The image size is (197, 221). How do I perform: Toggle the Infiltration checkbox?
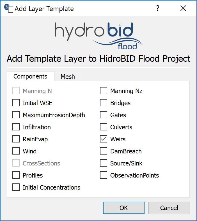(x=16, y=127)
